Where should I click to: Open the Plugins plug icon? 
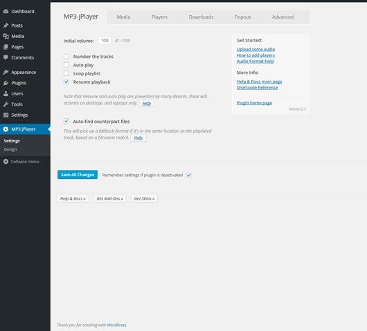[x=6, y=83]
